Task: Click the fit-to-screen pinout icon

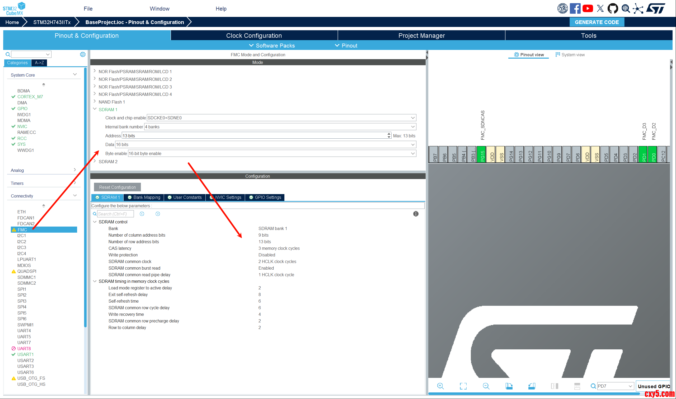Action: point(463,386)
